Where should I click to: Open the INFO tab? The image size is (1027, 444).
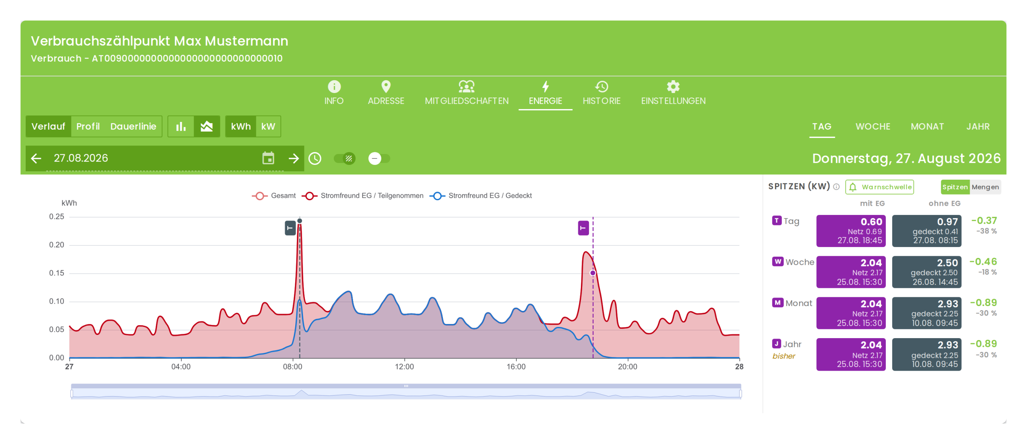[x=334, y=93]
